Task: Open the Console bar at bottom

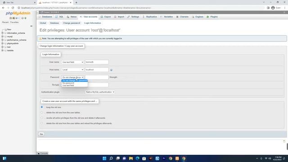Action: coord(43,153)
